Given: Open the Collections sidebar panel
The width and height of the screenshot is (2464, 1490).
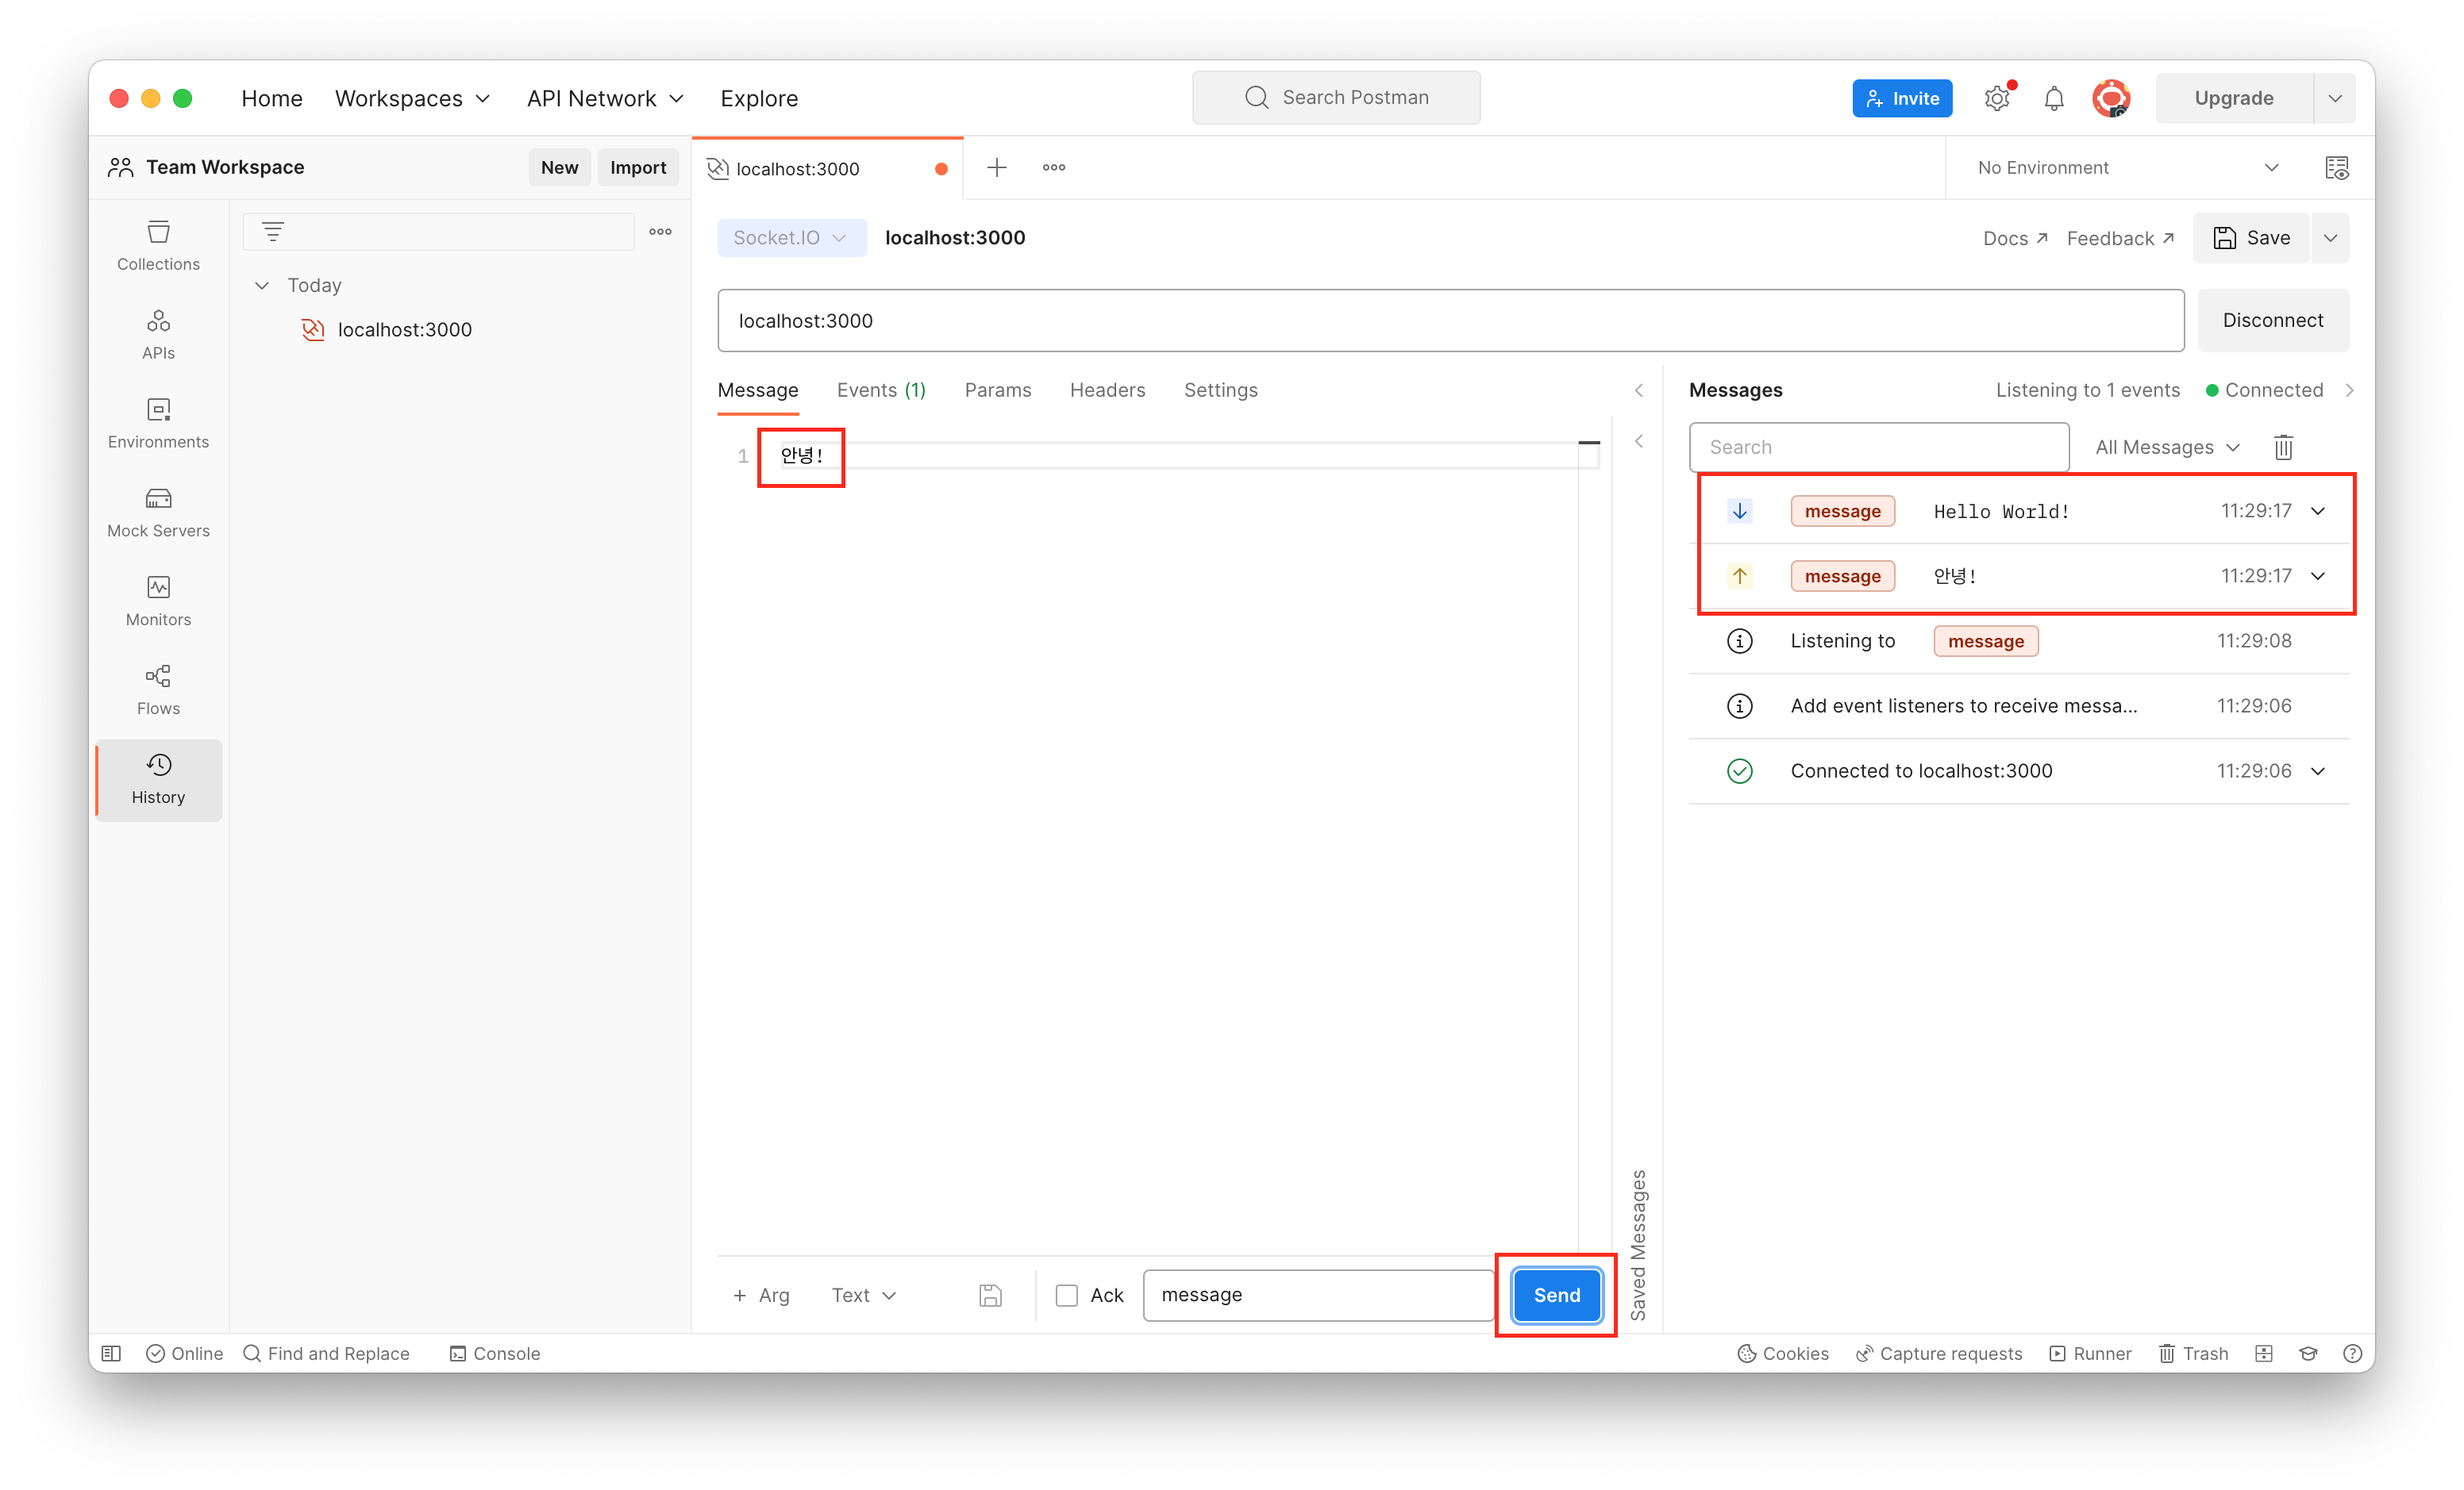Looking at the screenshot, I should click(158, 245).
